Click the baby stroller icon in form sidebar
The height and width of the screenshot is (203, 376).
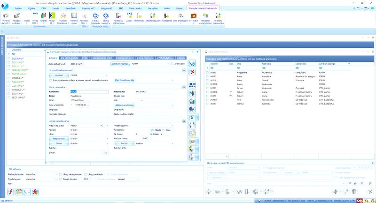[192, 109]
